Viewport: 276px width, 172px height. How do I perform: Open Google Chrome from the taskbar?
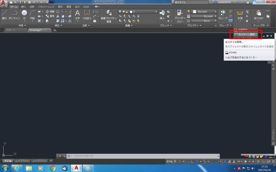pos(53,168)
